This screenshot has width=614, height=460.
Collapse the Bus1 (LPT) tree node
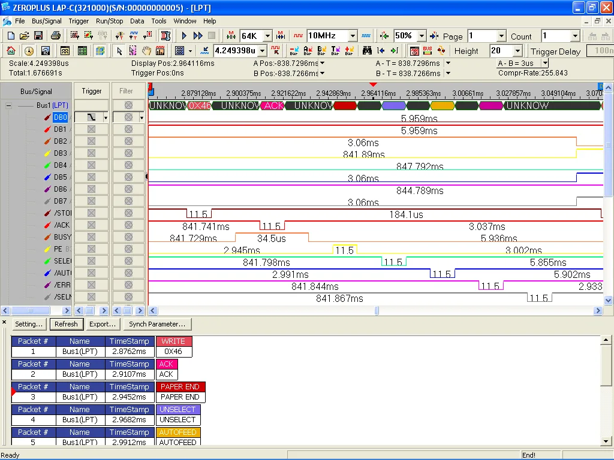[8, 105]
